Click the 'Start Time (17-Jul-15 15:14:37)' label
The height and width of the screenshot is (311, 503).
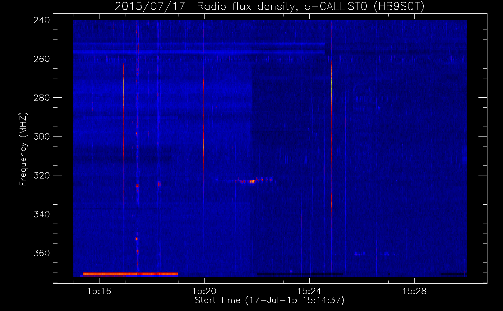pos(270,300)
